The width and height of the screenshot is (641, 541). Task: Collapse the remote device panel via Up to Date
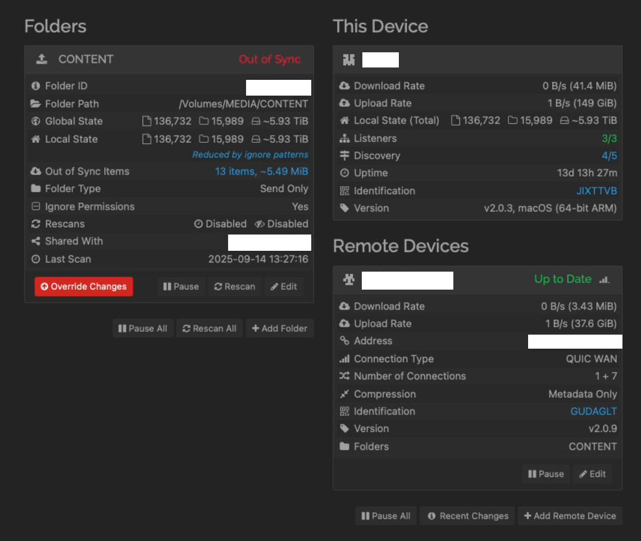click(562, 279)
